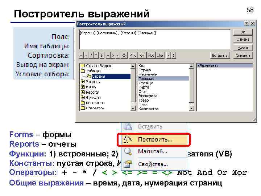261x196 pixels.
Task: Choose Построить... in the context menu
Action: [x=155, y=139]
